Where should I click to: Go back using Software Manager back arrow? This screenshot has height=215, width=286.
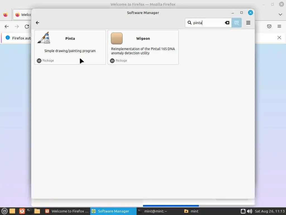click(38, 23)
